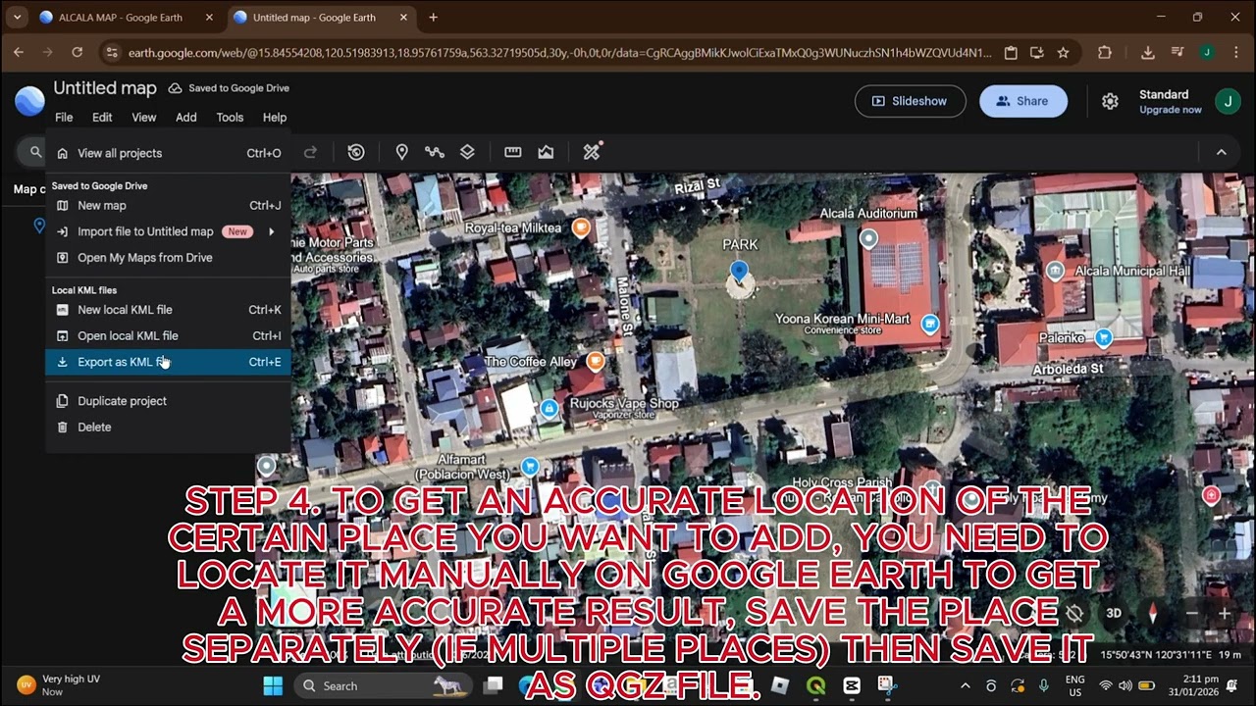Open the historical imagery clock icon
This screenshot has width=1256, height=706.
coord(356,152)
